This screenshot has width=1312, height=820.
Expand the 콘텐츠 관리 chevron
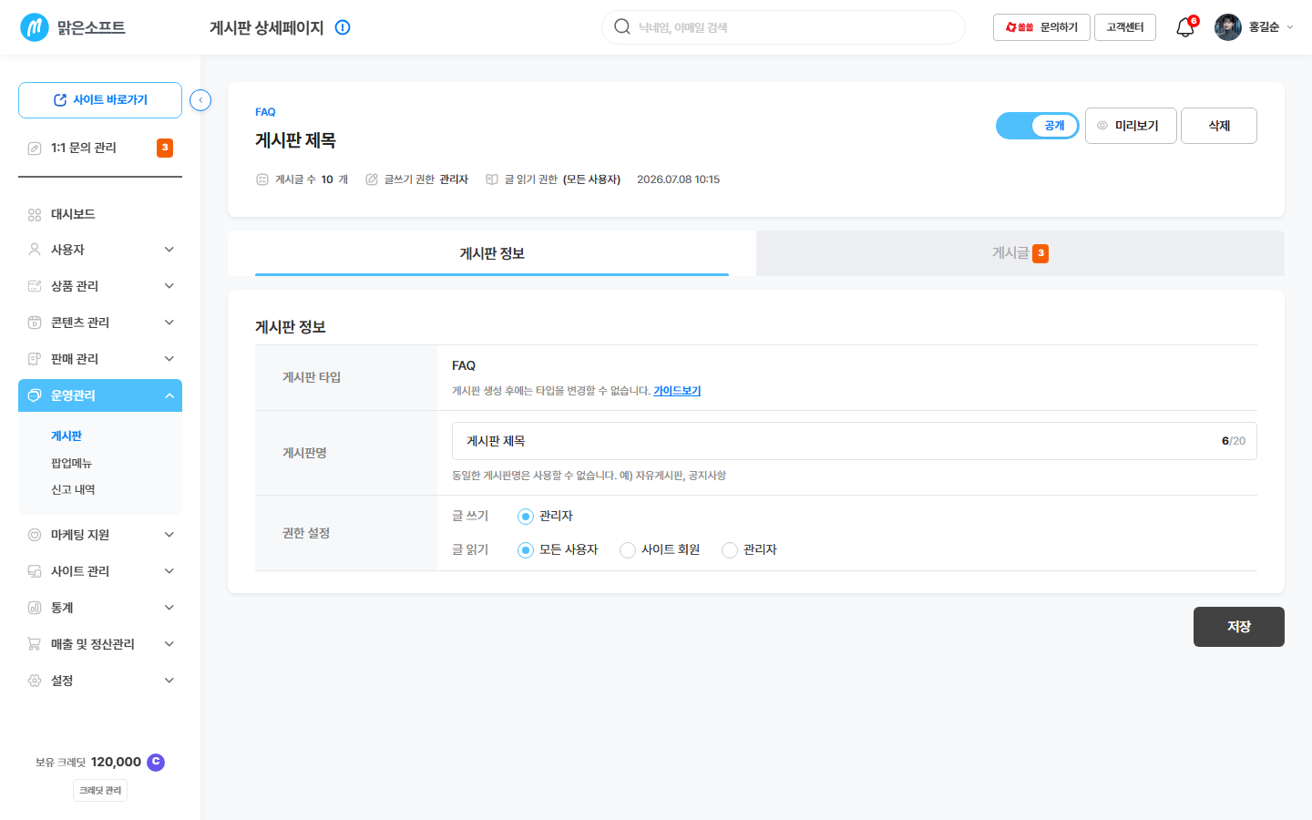coord(169,323)
